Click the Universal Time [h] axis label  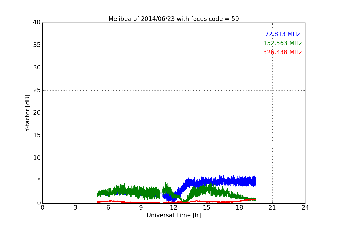coord(174,215)
